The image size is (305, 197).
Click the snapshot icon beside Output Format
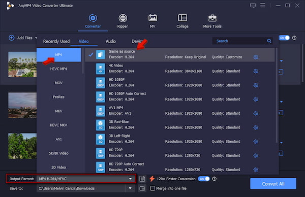tap(142, 179)
